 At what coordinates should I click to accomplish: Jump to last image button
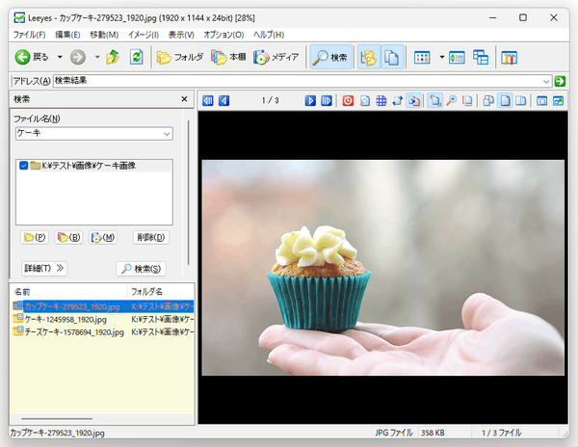coord(327,100)
